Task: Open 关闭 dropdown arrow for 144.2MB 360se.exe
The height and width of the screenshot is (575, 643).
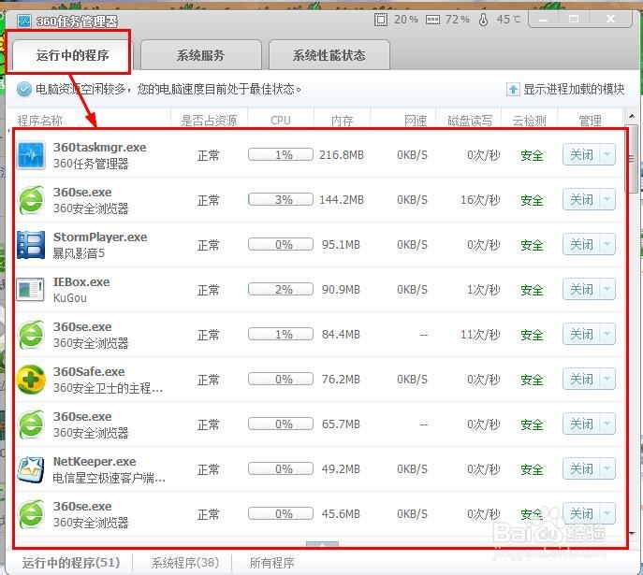Action: [607, 199]
